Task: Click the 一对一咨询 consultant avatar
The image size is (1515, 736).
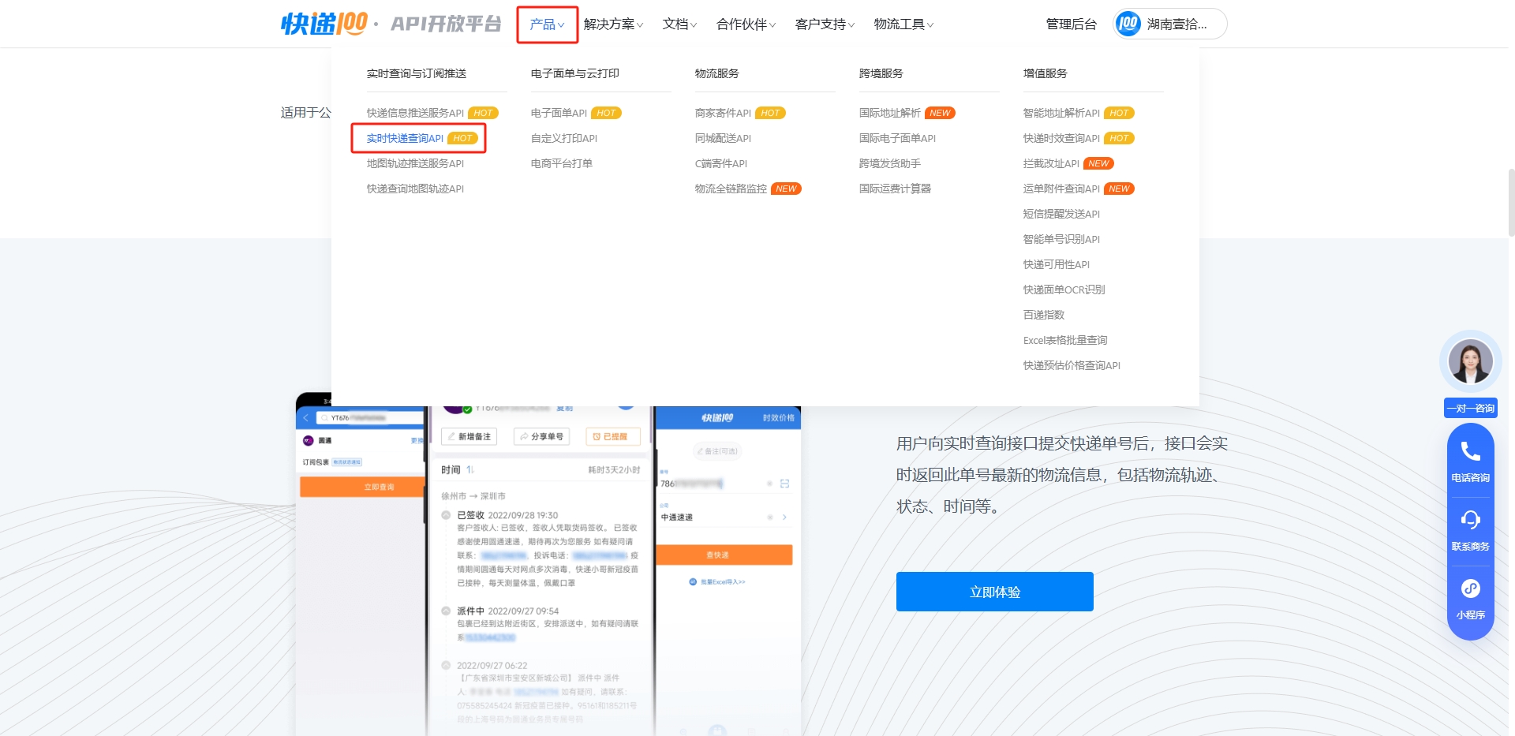Action: click(1470, 361)
